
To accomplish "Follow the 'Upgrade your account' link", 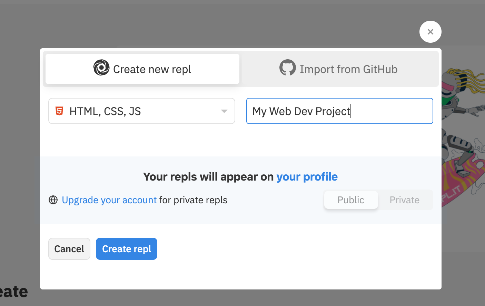I will pyautogui.click(x=109, y=200).
